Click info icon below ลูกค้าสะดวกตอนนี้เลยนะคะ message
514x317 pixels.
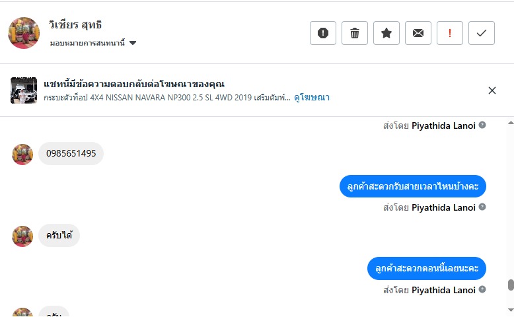[482, 289]
